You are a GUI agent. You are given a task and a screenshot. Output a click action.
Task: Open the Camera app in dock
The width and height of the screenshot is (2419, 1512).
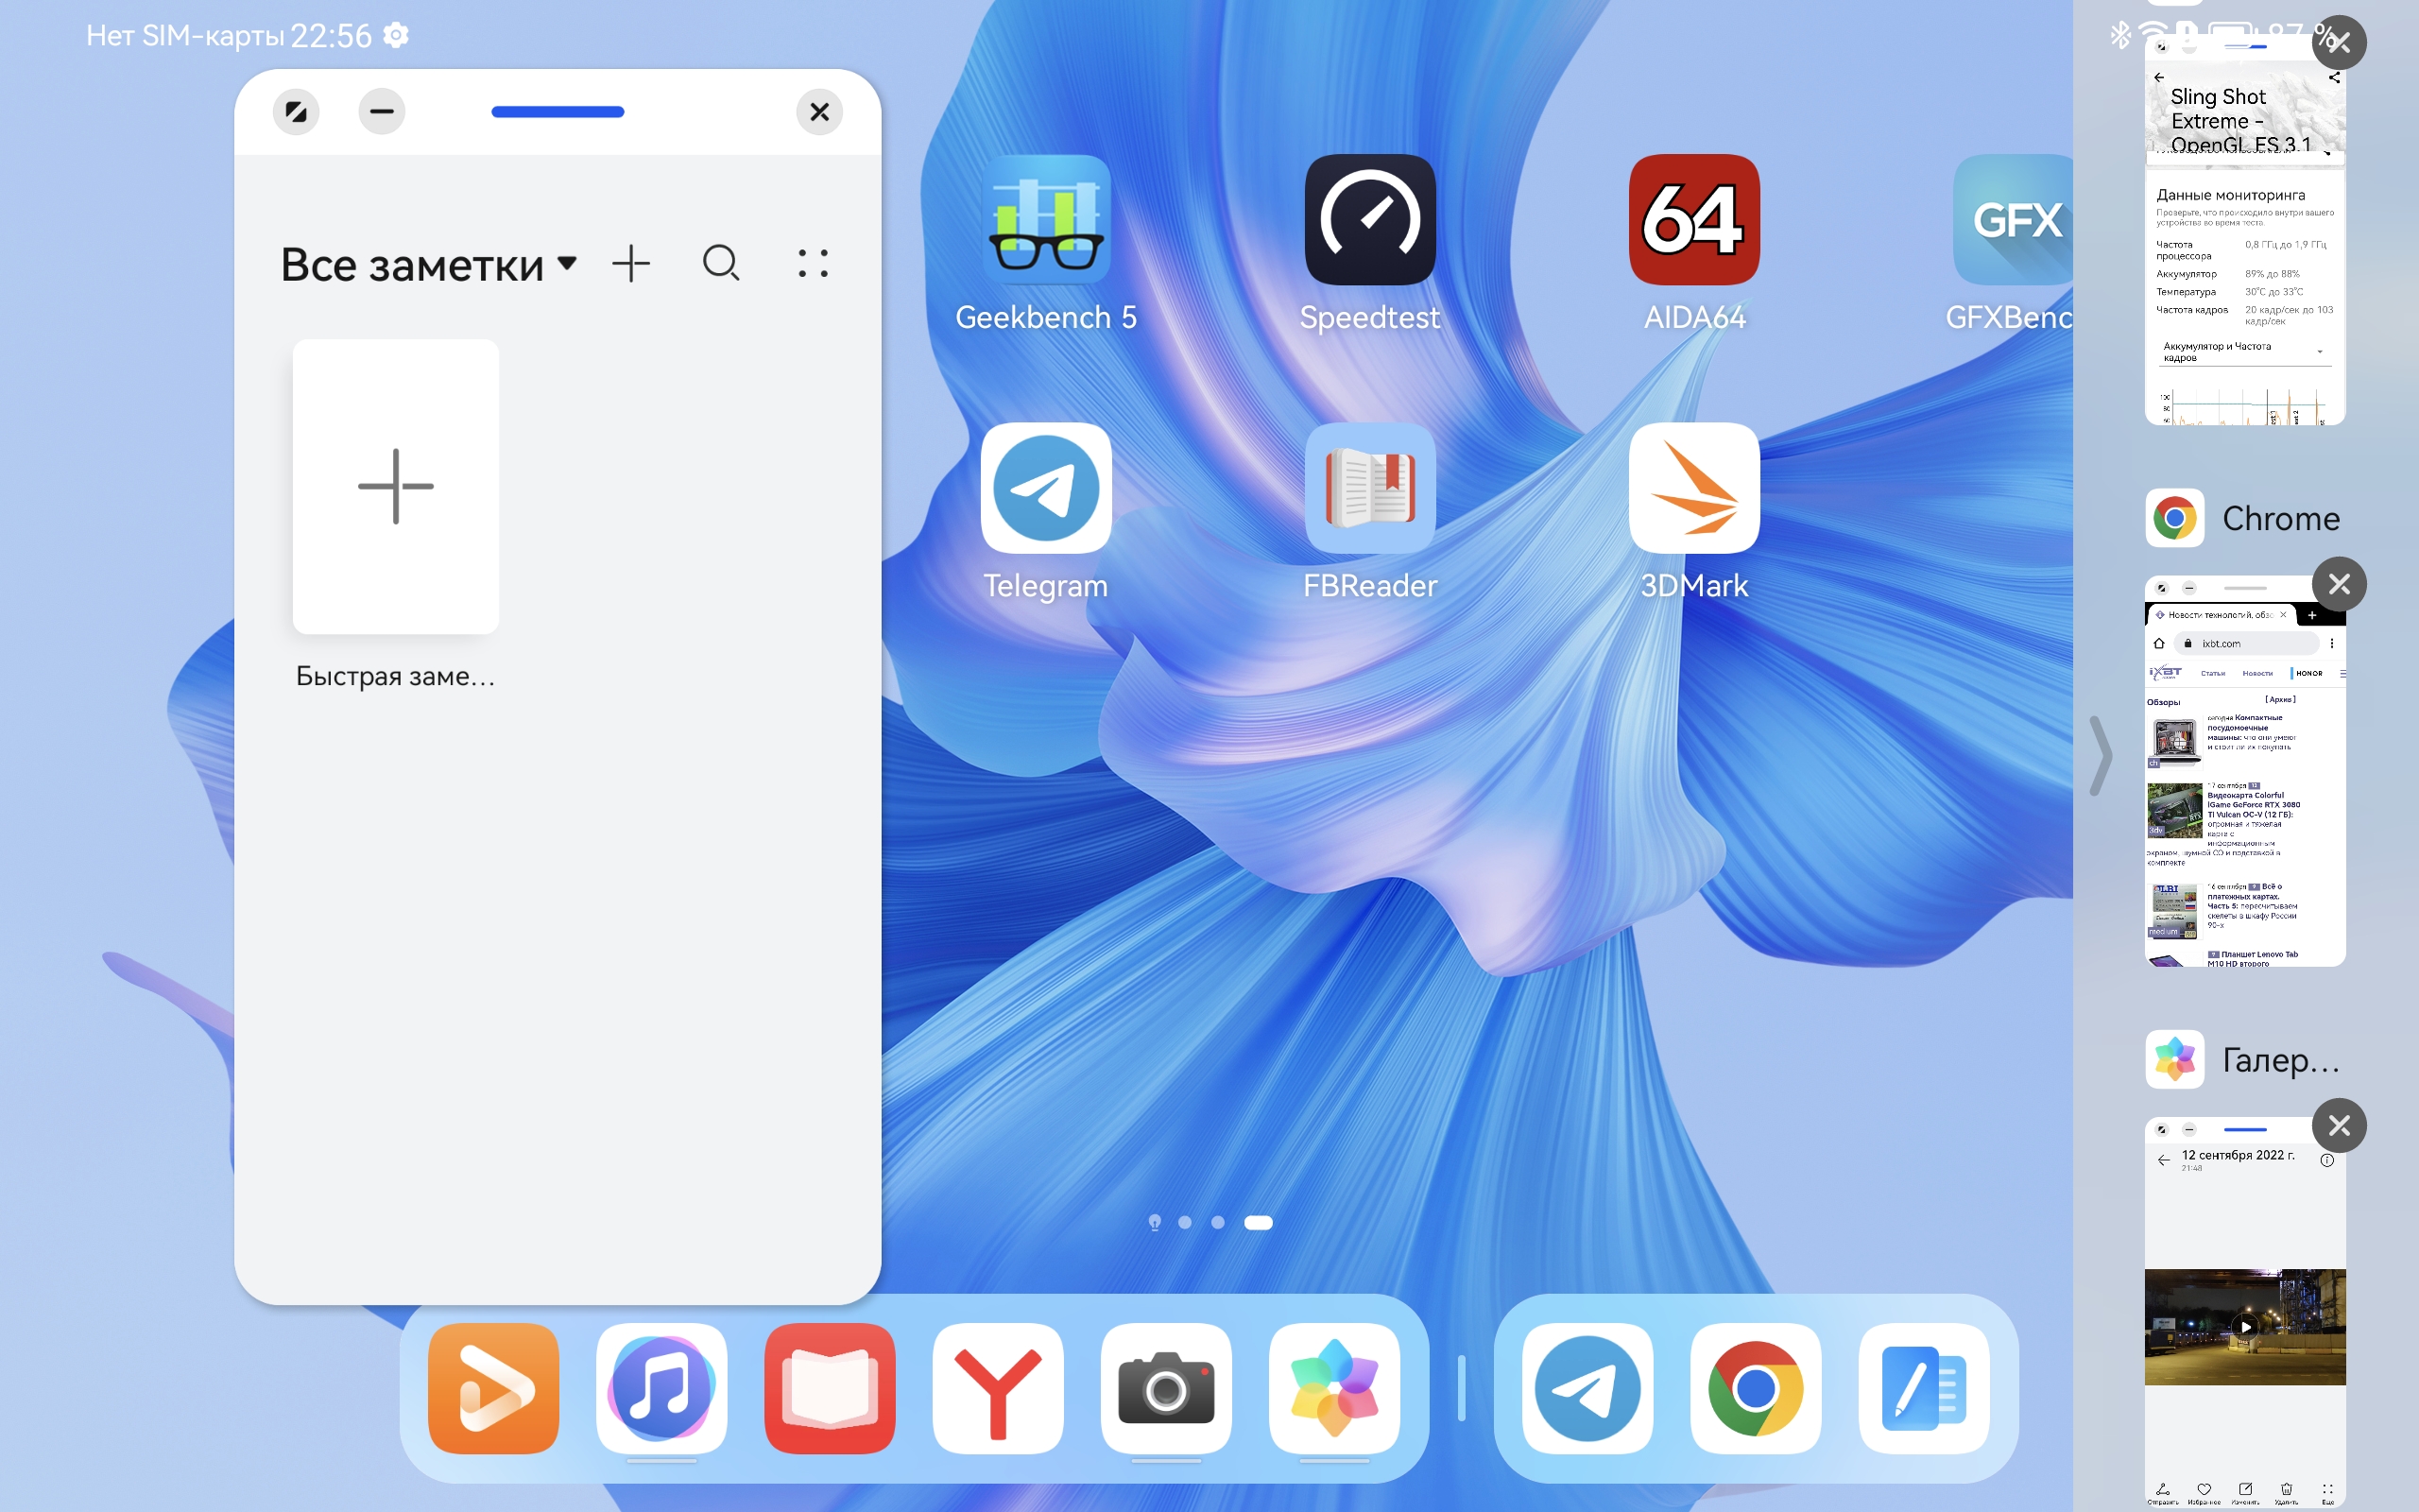[x=1165, y=1388]
